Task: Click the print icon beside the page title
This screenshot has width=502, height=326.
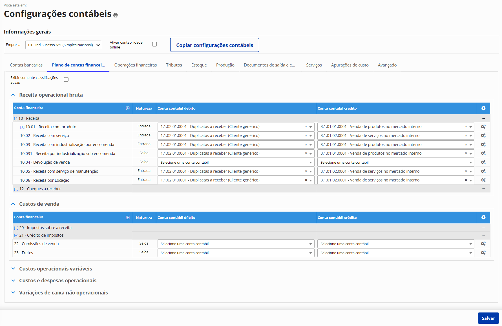Action: [116, 15]
